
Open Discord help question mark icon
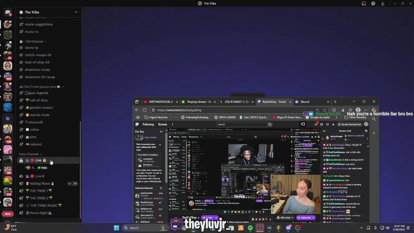(373, 4)
